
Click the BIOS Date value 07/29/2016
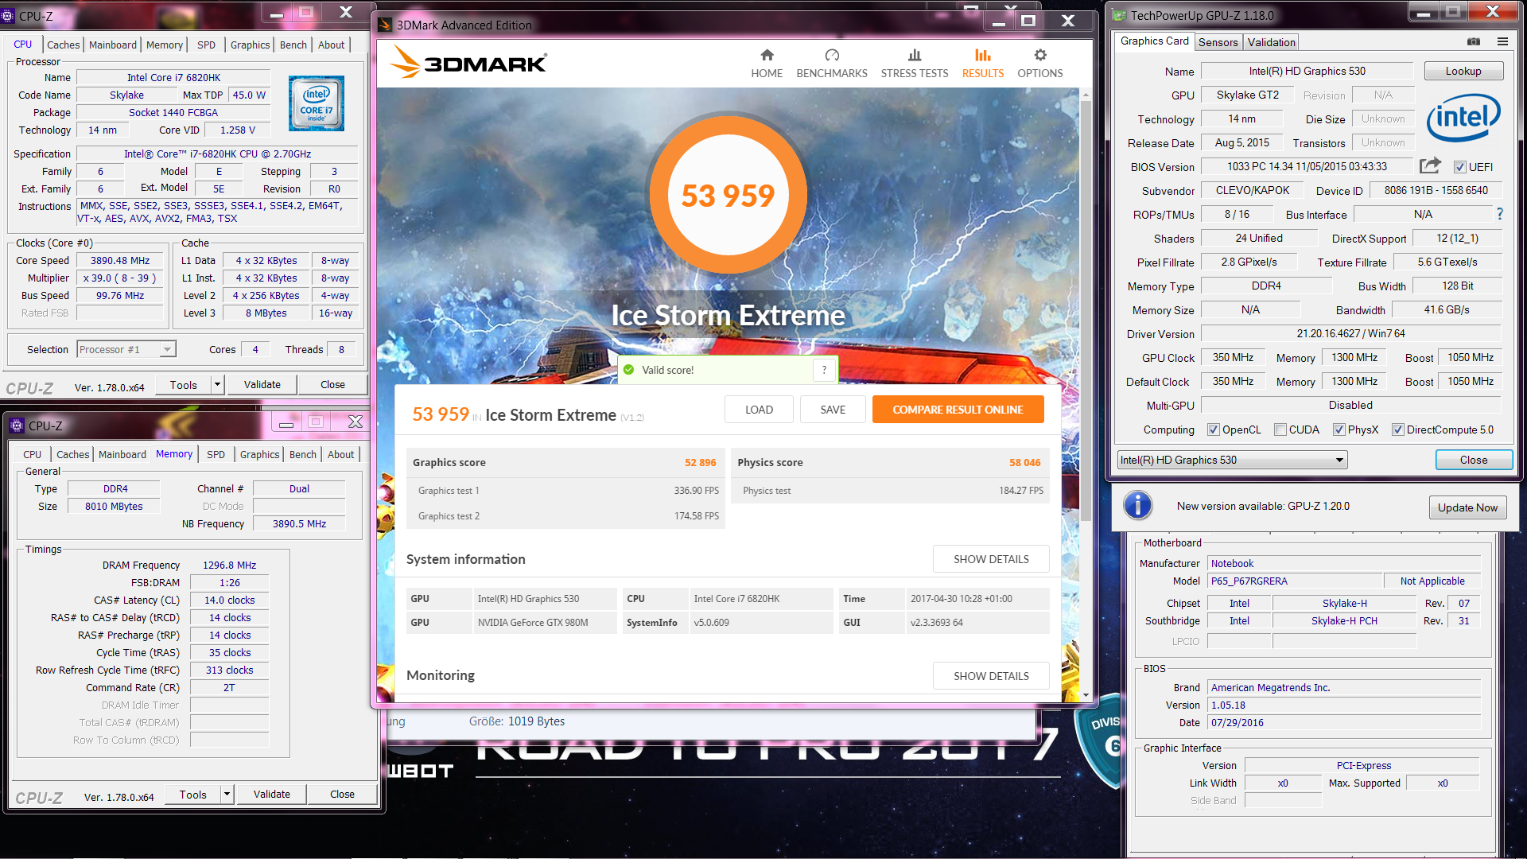click(1344, 723)
